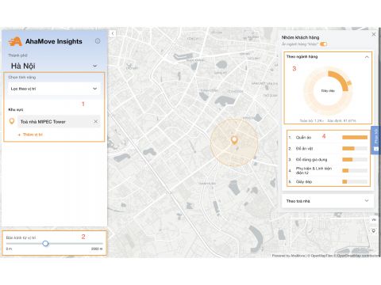Click the OpenStreetMap contributors attribution link
Screen dimensions: 381x285
click(359, 256)
